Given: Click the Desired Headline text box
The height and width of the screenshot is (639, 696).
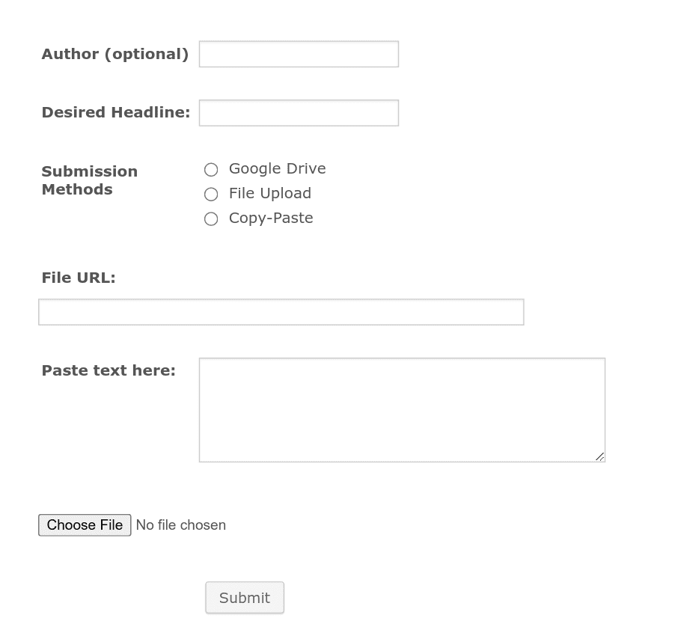Looking at the screenshot, I should [x=298, y=112].
